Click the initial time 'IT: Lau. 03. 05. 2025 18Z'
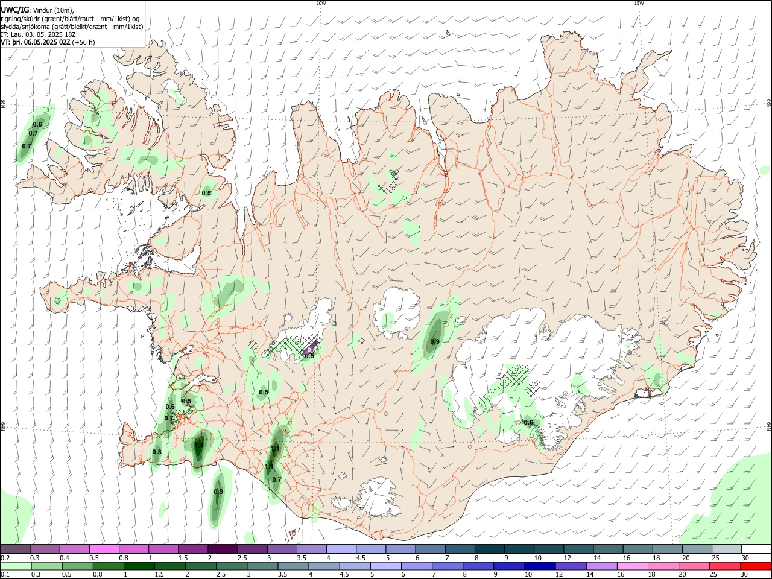The image size is (772, 579). pos(39,34)
